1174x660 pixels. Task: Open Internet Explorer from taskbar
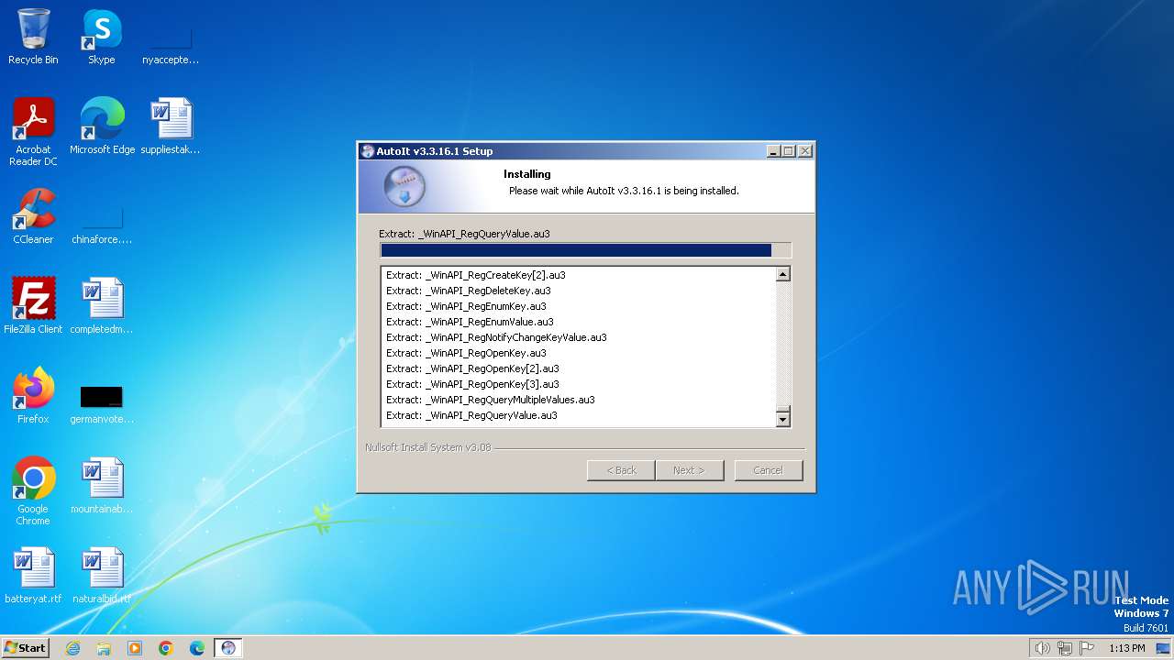click(72, 648)
